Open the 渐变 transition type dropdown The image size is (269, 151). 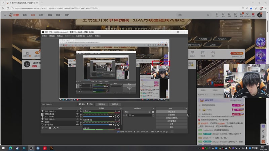pyautogui.click(x=137, y=112)
